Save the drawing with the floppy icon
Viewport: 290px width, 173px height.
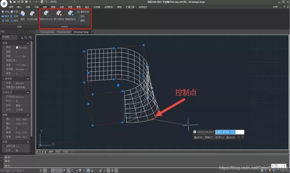(18, 2)
